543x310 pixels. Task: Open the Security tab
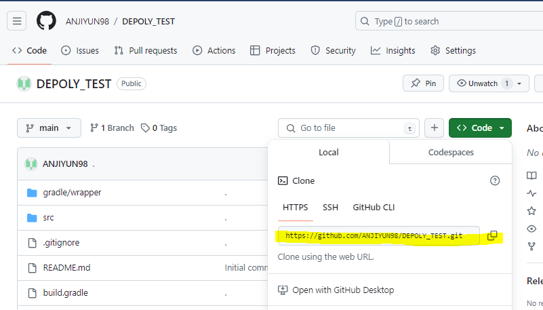(333, 51)
